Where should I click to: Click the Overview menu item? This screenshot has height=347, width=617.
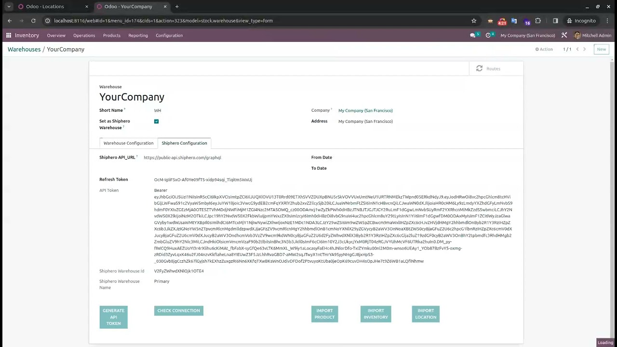(x=56, y=35)
